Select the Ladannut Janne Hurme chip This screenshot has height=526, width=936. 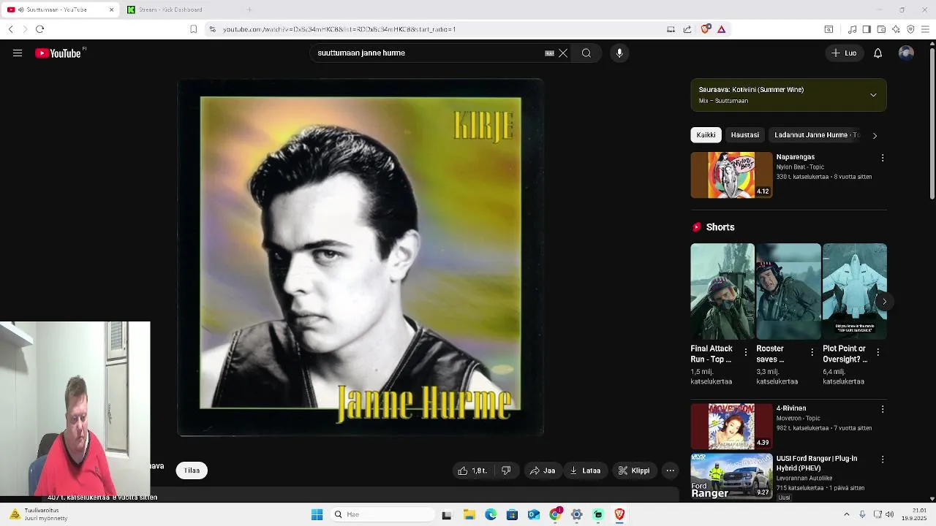816,135
